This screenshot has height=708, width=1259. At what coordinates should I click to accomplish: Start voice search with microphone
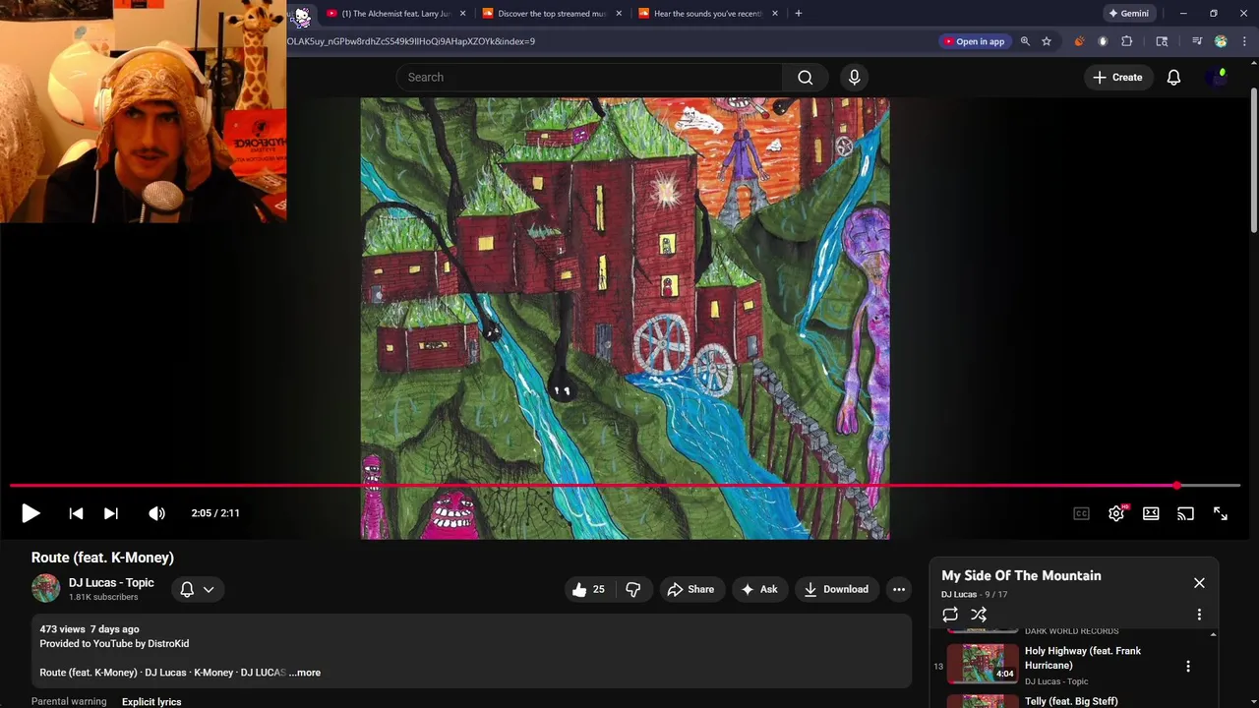click(x=854, y=78)
